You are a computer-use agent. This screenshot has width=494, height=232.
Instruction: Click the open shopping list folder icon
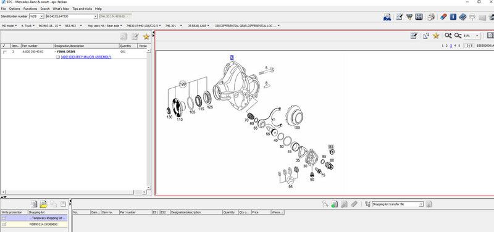(43, 204)
